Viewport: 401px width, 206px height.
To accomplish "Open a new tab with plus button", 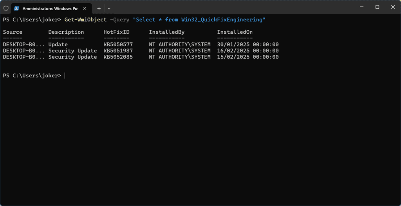I will (x=99, y=8).
